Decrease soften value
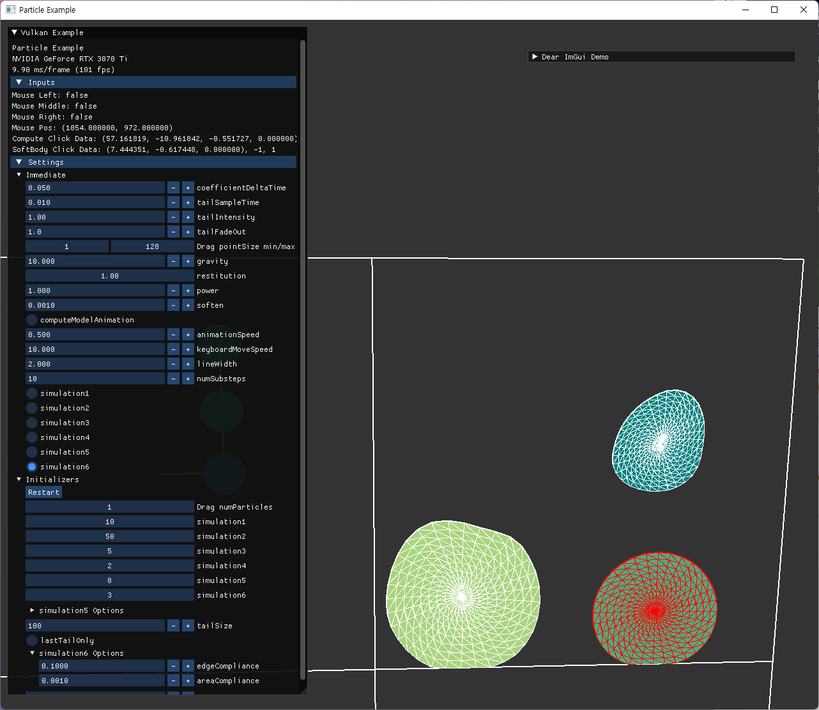Viewport: 819px width, 710px height. coord(173,305)
